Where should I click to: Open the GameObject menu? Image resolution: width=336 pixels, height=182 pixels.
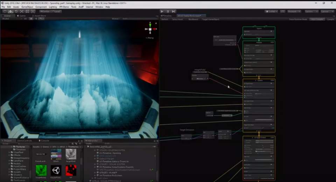pos(27,7)
